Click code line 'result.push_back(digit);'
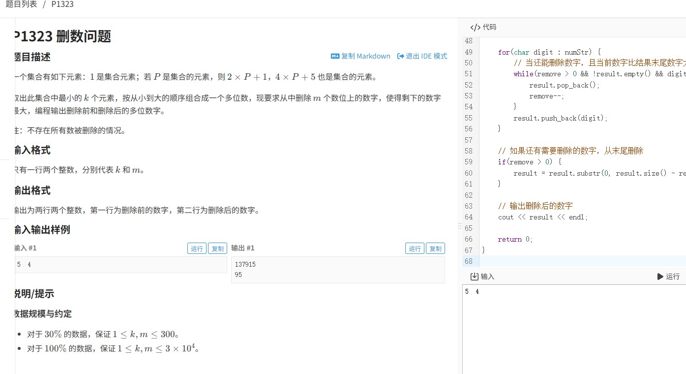 (561, 118)
